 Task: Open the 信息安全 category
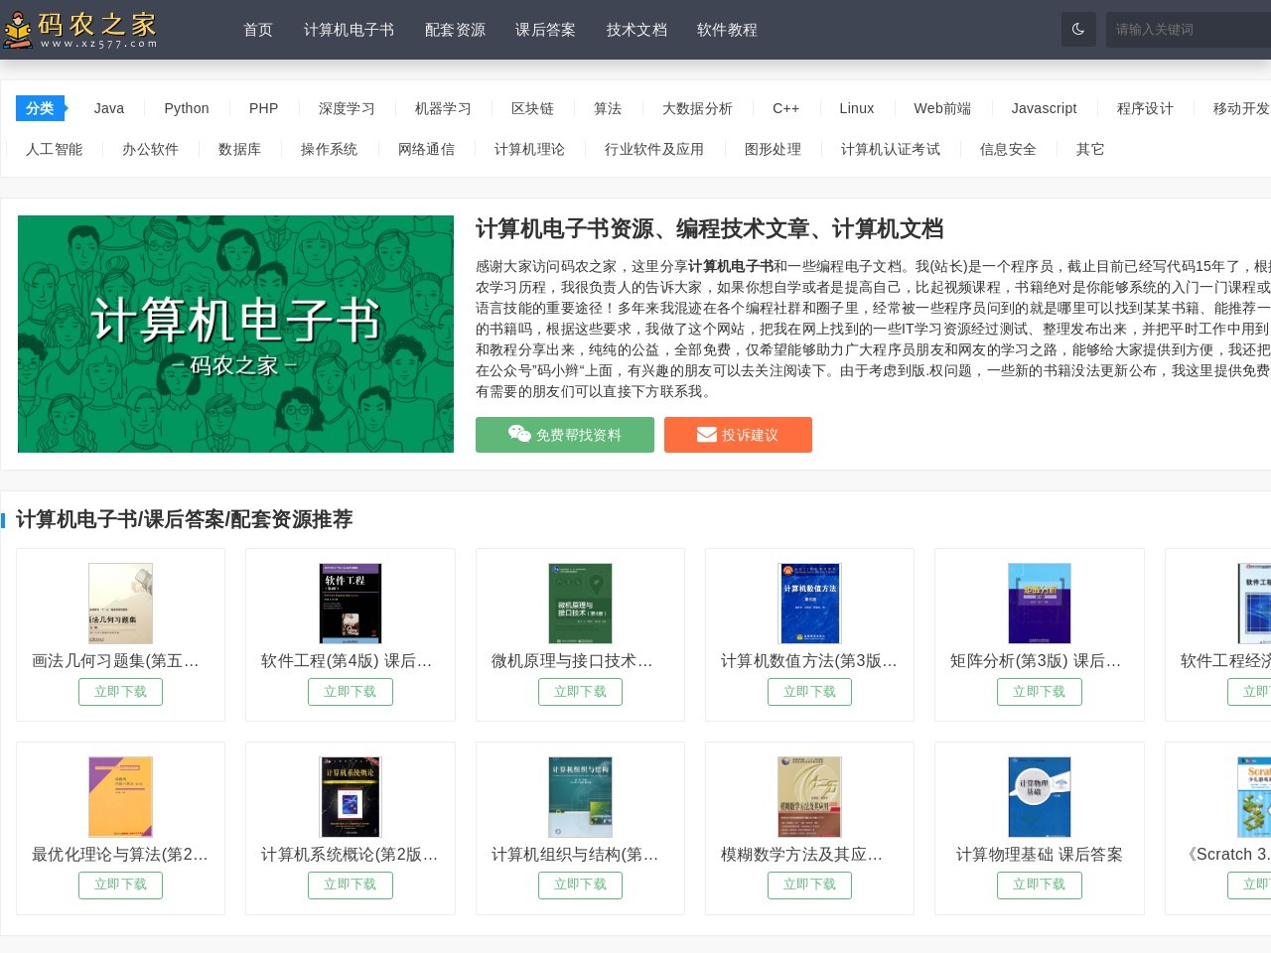pos(1008,149)
